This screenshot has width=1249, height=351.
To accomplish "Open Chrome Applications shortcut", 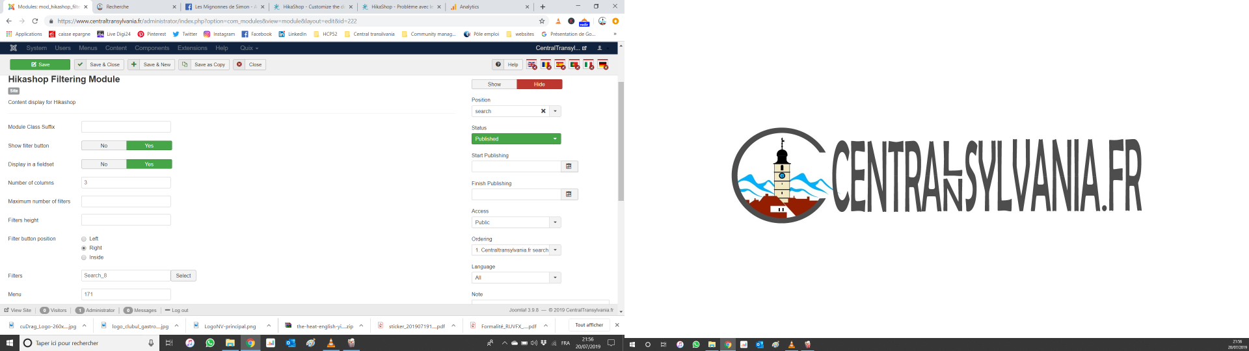I will [24, 34].
